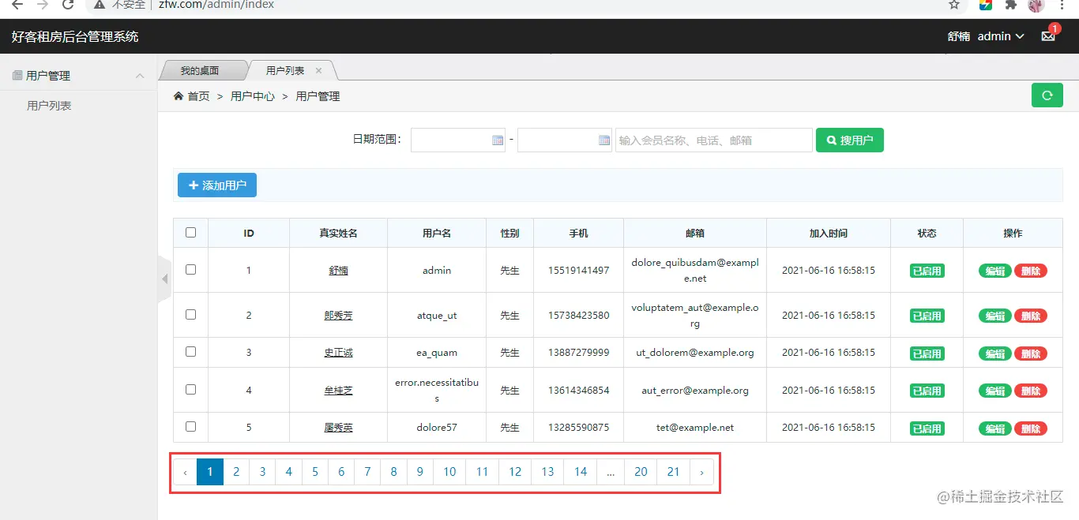
Task: Click the green refresh button near breadcrumb
Action: click(1047, 95)
